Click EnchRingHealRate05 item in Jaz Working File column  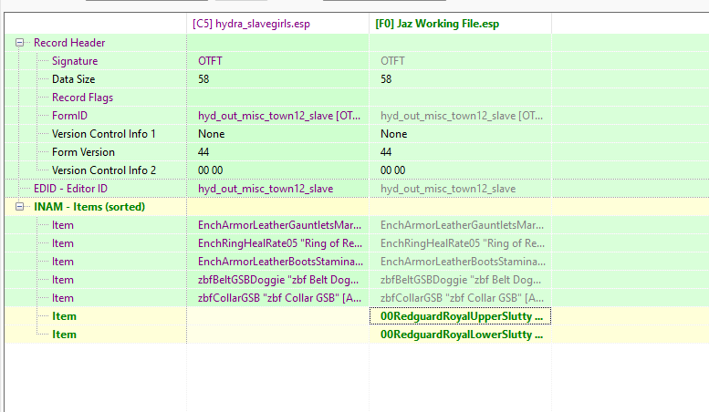coord(463,243)
